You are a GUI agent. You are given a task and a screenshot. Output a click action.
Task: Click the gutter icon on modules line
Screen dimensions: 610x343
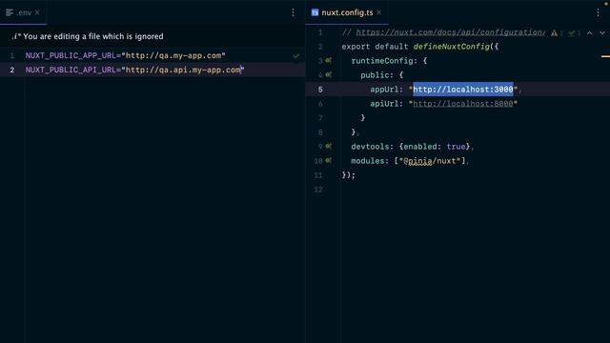pos(329,160)
